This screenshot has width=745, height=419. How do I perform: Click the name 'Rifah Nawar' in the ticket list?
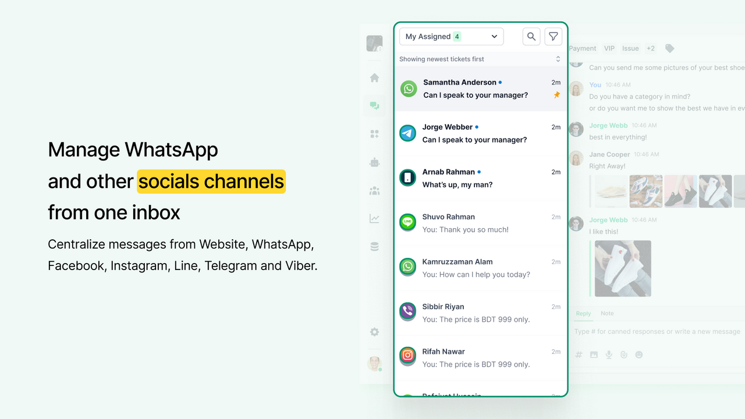coord(444,351)
